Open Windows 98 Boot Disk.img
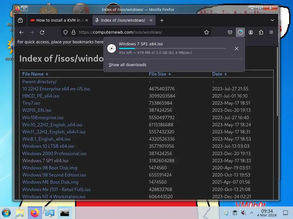This screenshot has width=293, height=219. click(50, 168)
